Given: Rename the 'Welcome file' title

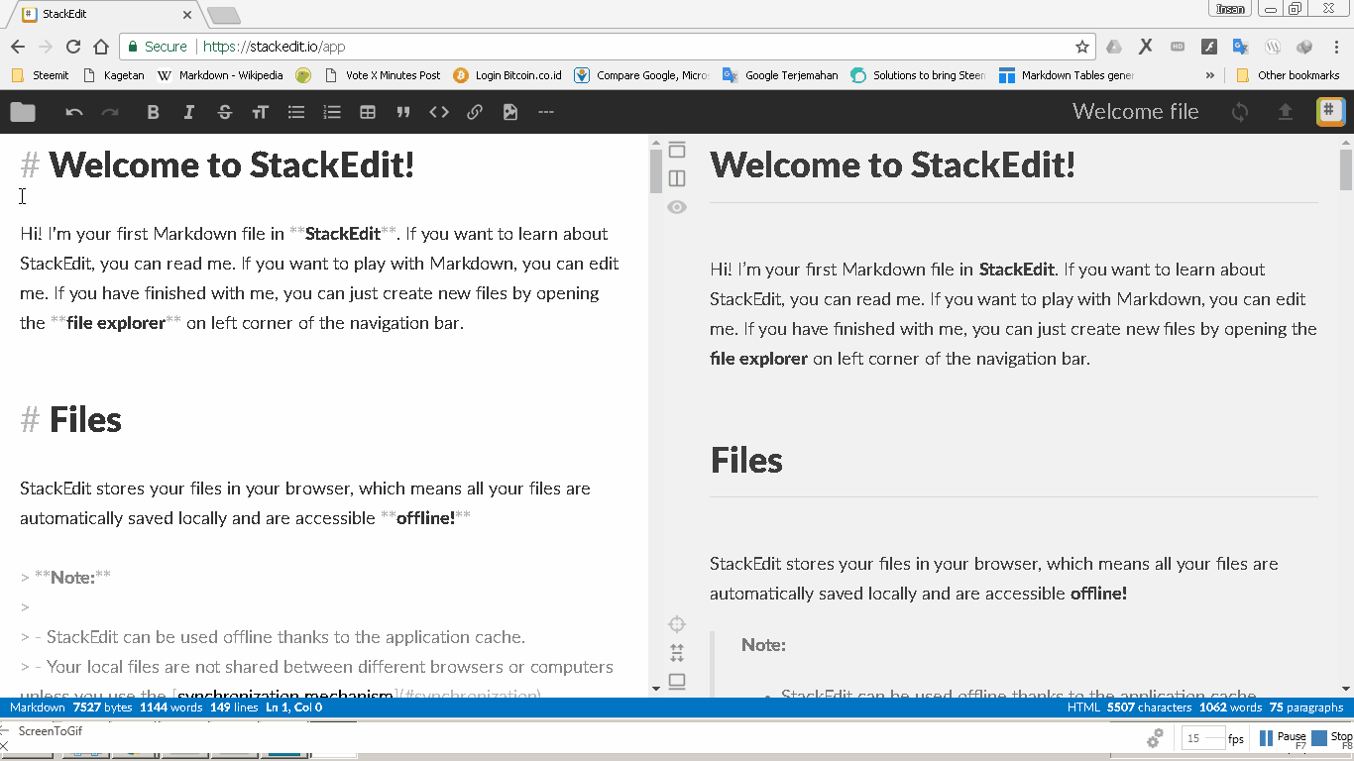Looking at the screenshot, I should click(1136, 112).
